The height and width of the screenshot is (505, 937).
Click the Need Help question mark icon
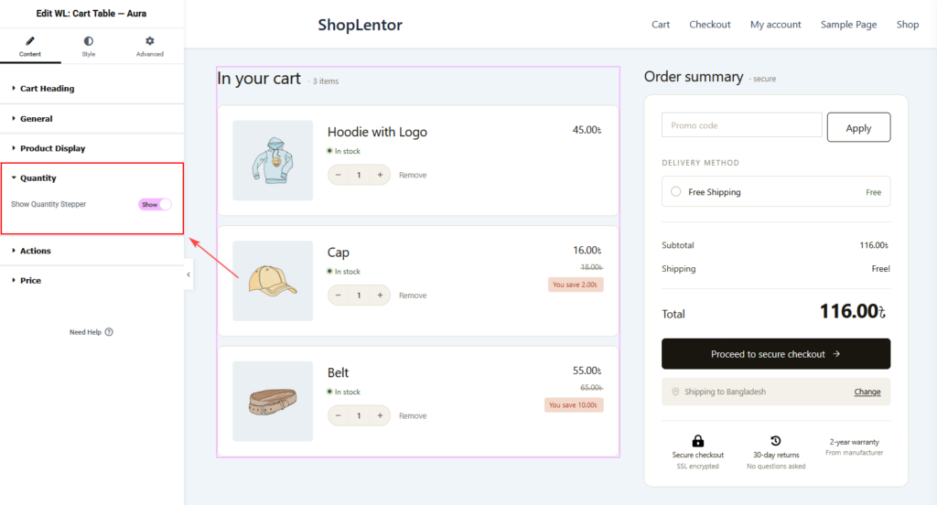(109, 332)
